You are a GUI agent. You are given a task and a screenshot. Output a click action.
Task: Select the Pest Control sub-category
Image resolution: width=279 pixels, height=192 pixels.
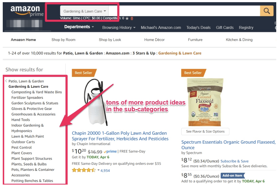pyautogui.click(x=21, y=147)
